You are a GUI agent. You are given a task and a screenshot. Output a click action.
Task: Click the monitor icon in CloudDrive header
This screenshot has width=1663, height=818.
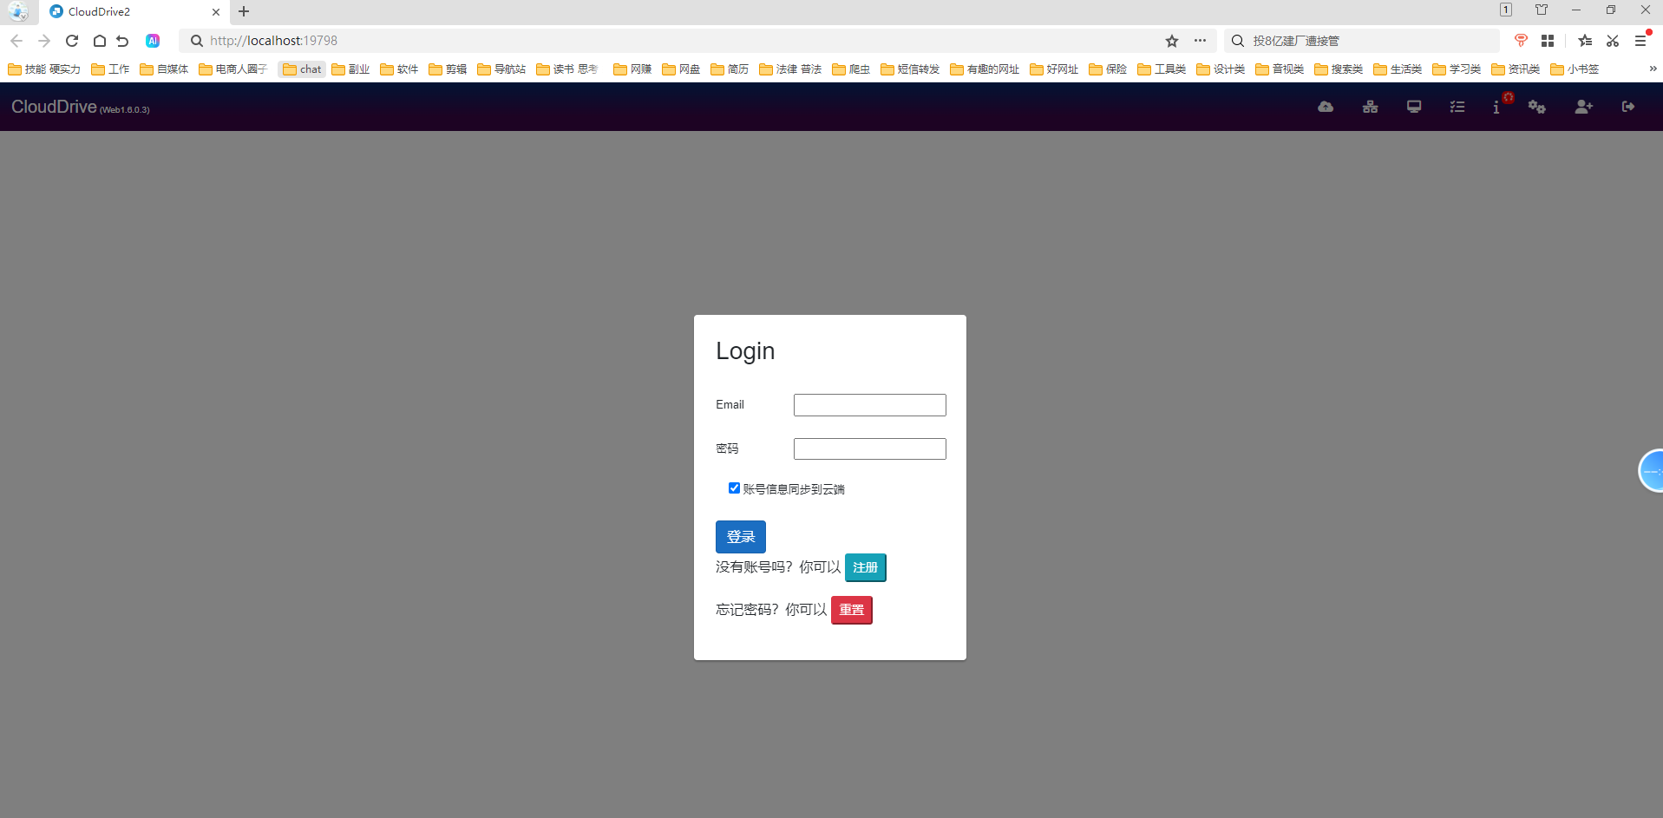point(1414,107)
